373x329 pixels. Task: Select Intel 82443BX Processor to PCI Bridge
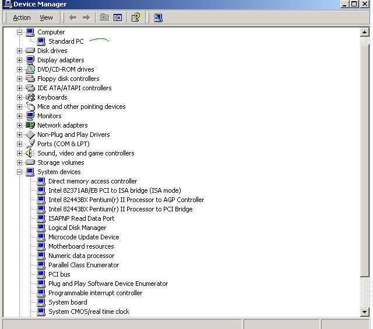click(x=121, y=209)
